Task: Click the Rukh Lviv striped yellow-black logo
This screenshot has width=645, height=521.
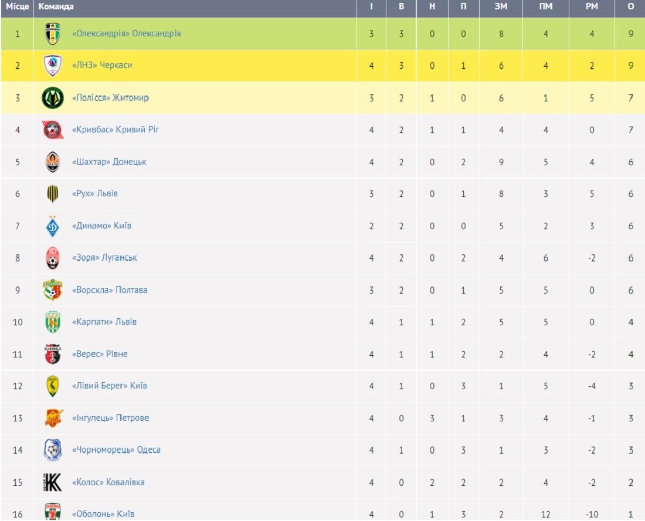Action: [x=53, y=193]
